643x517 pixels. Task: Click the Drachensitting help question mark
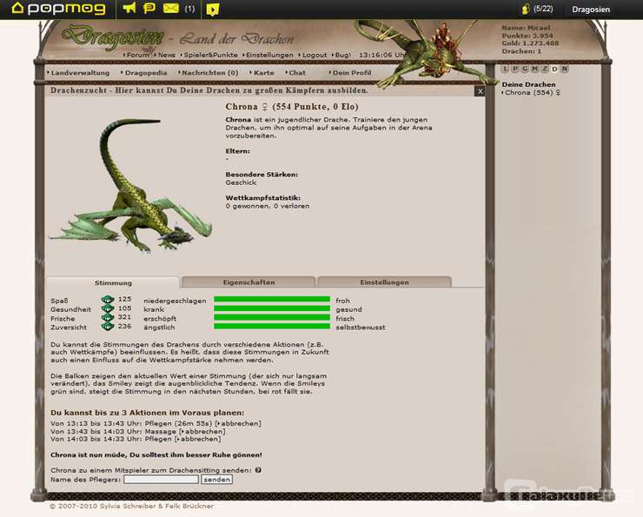258,470
